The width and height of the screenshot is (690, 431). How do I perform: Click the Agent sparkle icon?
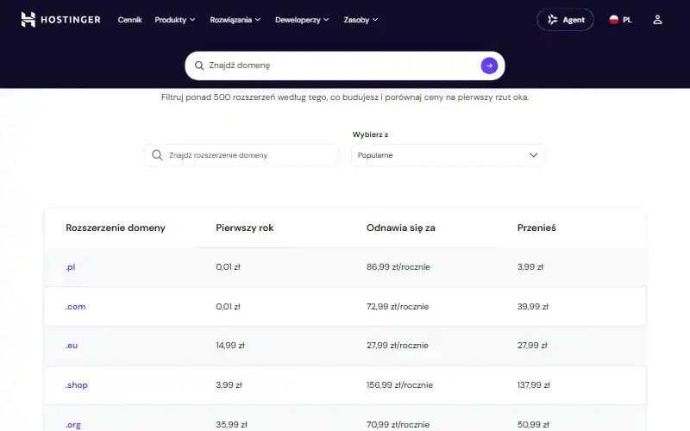point(552,19)
